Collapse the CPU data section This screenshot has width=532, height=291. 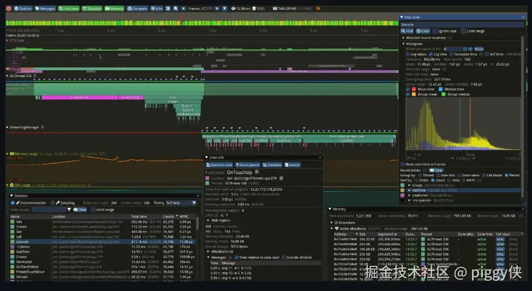pos(7,41)
